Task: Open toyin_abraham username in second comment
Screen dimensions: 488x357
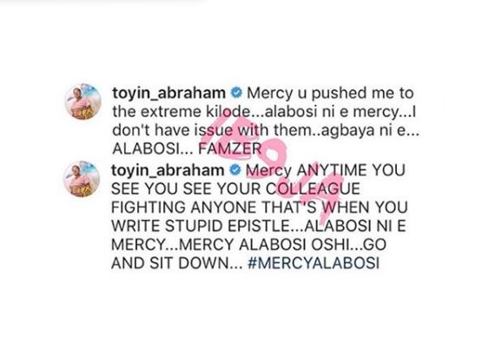Action: pos(168,170)
